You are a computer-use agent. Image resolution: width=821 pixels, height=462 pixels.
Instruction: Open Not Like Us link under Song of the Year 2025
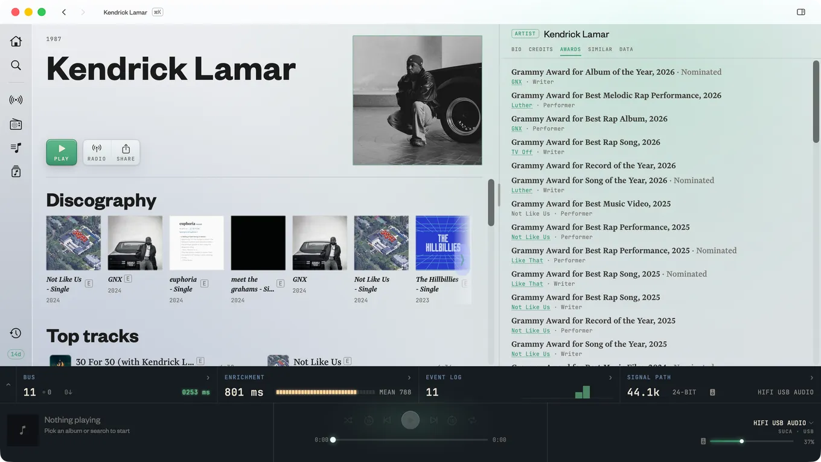coord(531,354)
